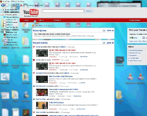The height and width of the screenshot is (116, 147).
Task: Click the Add / Remove Modules link
Action: [43, 26]
